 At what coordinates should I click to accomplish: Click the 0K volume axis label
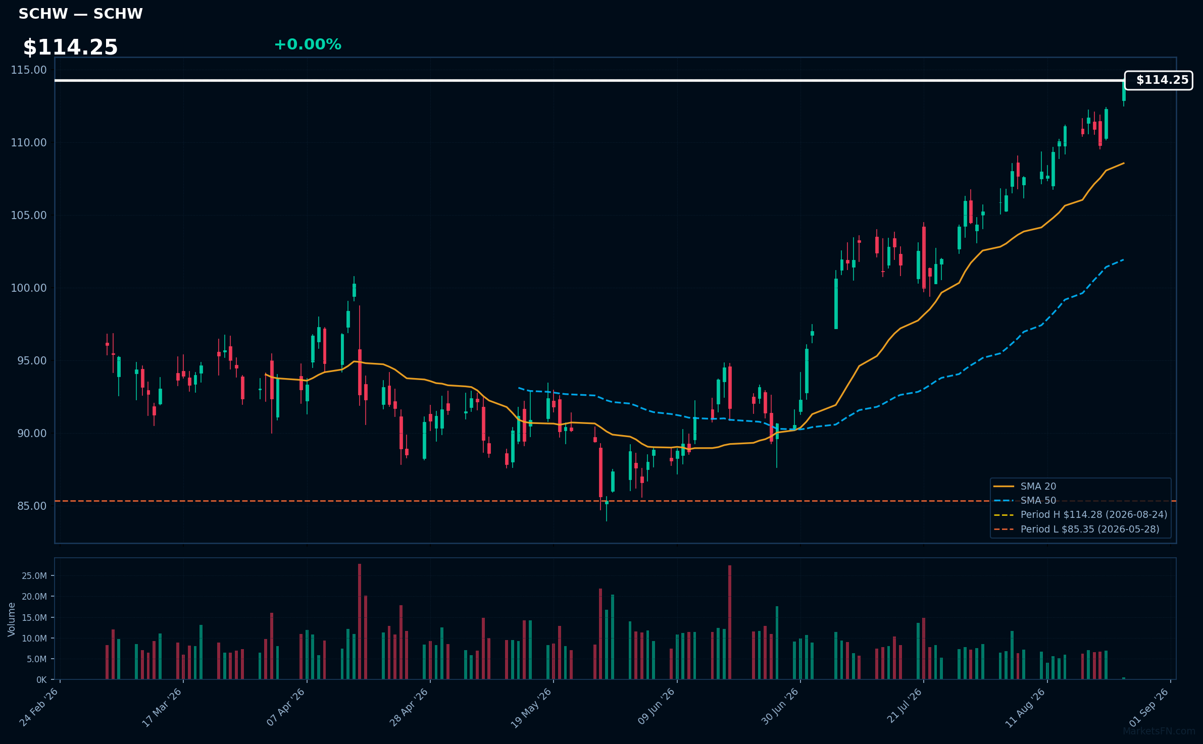(x=41, y=680)
